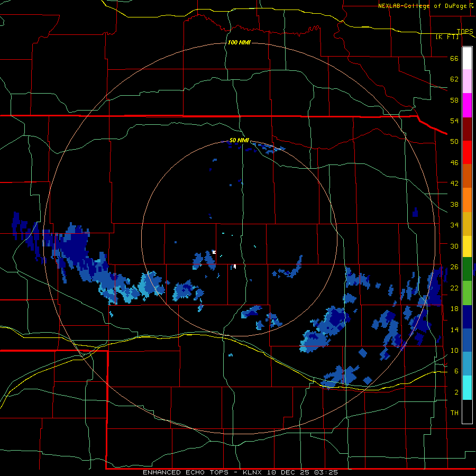Click the '58' legend value
Screen dimensions: 476x476
pos(454,100)
